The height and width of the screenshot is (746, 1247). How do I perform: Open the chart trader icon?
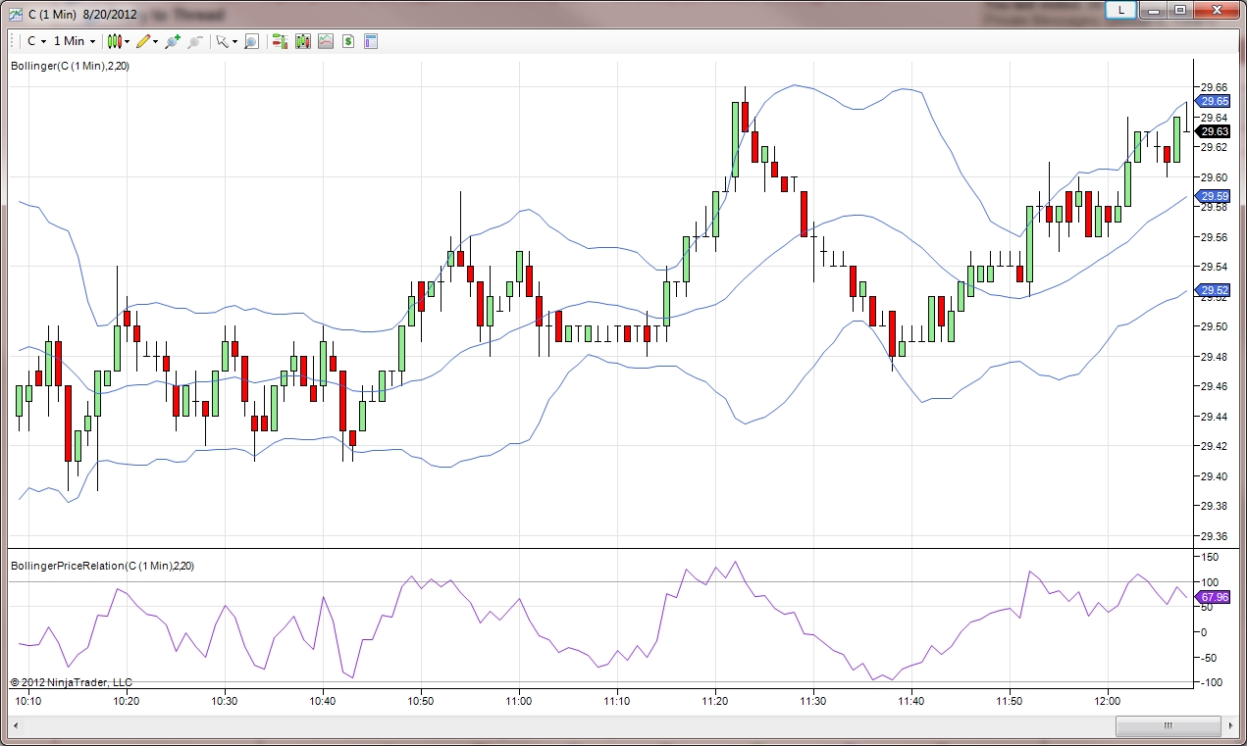pyautogui.click(x=280, y=41)
